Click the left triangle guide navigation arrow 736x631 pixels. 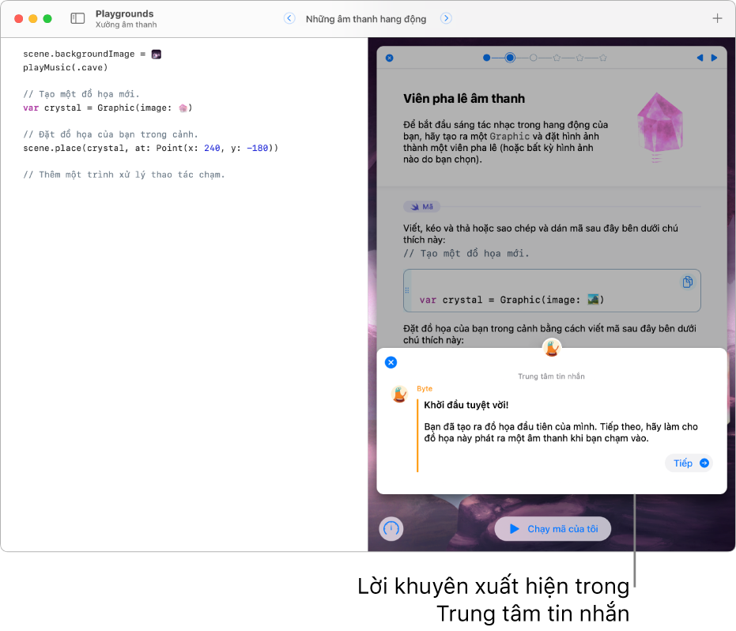[x=700, y=58]
